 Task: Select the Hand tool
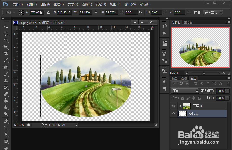pyautogui.click(x=6, y=148)
